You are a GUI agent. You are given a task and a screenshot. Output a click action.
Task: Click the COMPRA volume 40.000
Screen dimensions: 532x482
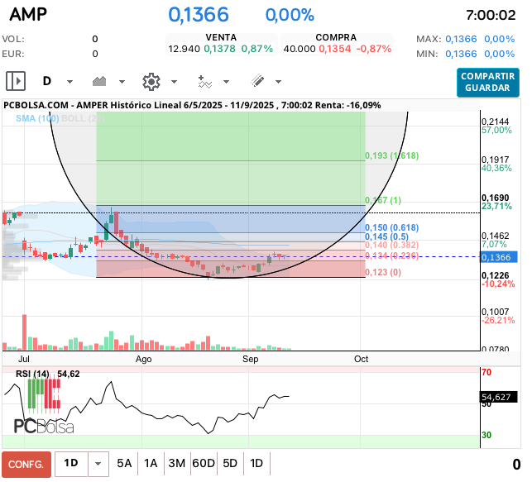(x=300, y=49)
